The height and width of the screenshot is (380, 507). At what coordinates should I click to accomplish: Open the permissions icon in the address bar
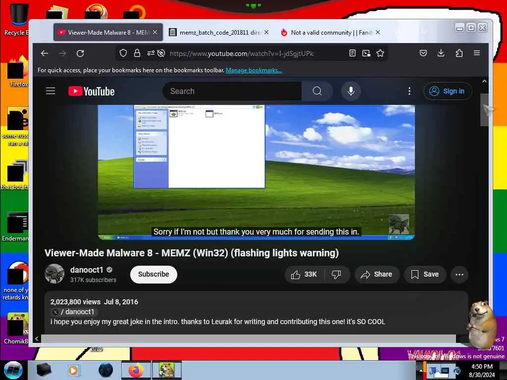151,53
